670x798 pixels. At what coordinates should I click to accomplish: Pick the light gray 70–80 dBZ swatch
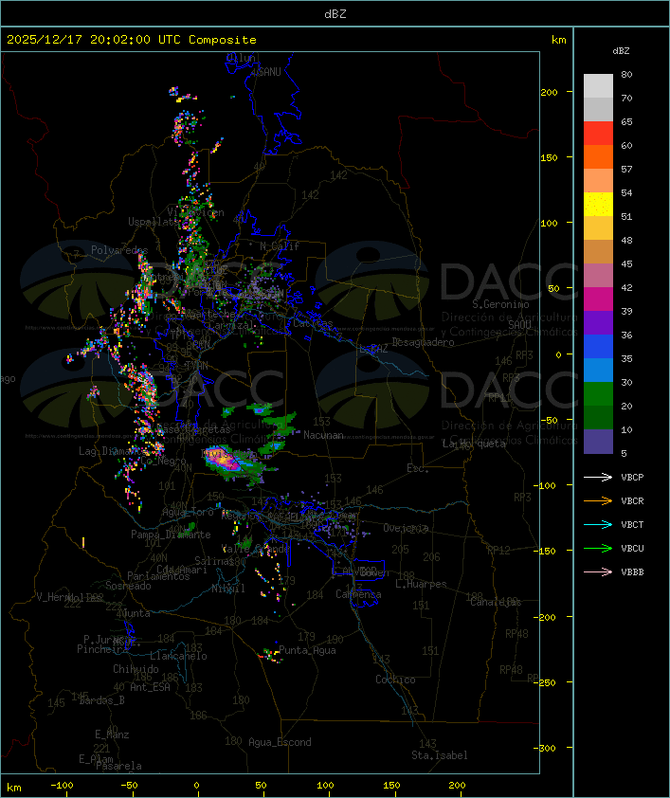(x=598, y=86)
